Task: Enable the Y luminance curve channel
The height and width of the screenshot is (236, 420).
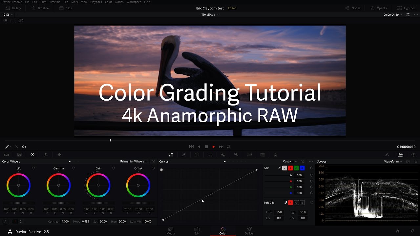Action: (x=284, y=168)
